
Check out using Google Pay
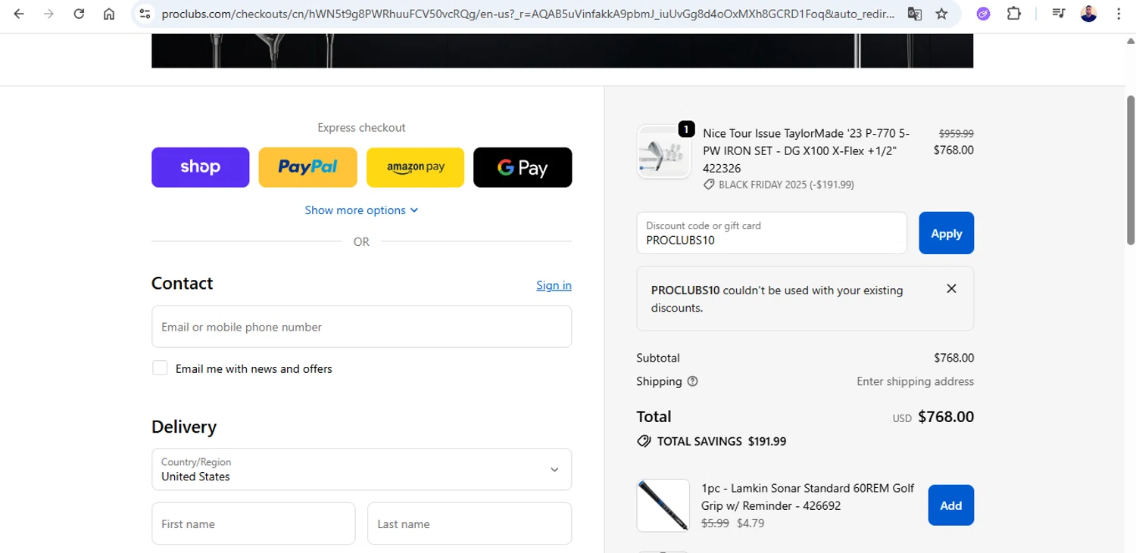point(523,167)
